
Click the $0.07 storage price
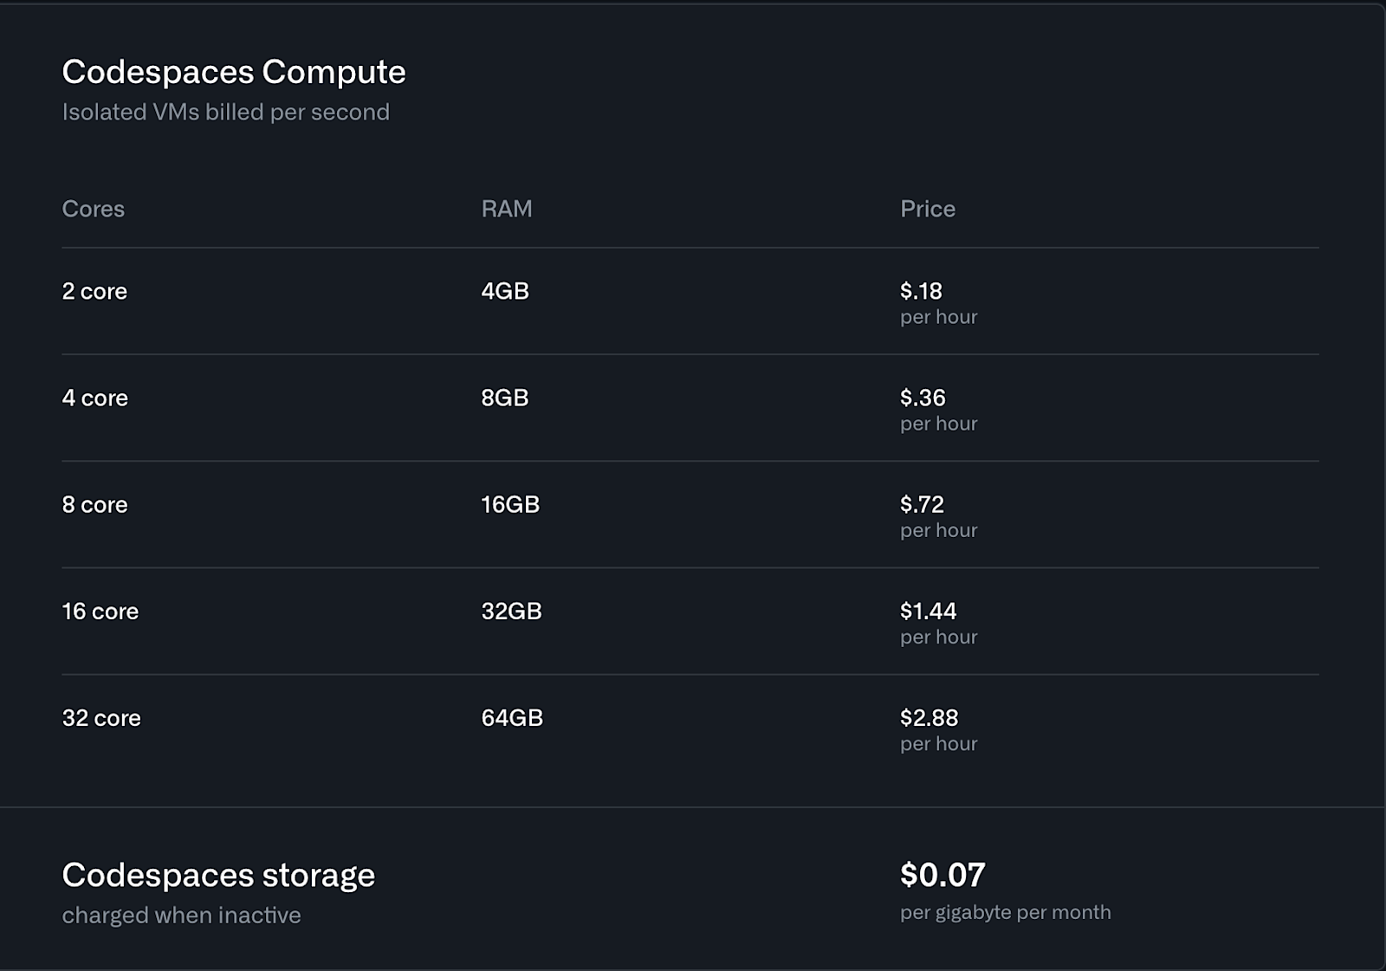click(942, 875)
